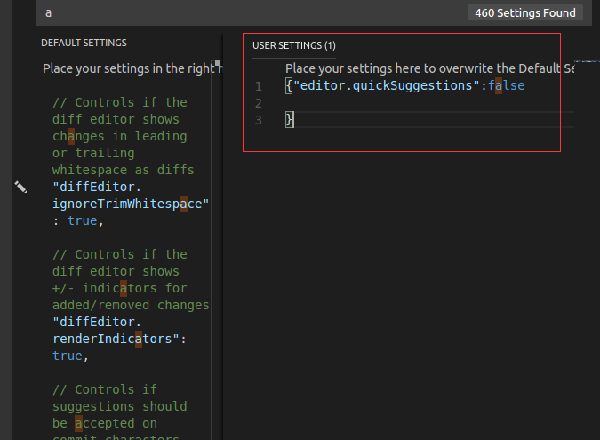Click the comment 'be accepted on'
This screenshot has height=440, width=600.
tap(105, 423)
